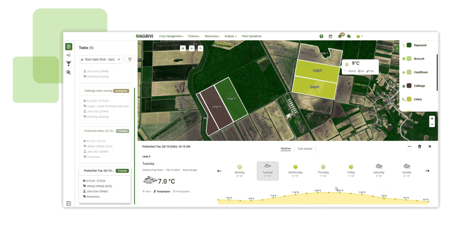
Task: Select the Large 2 field on map
Action: [x=317, y=71]
